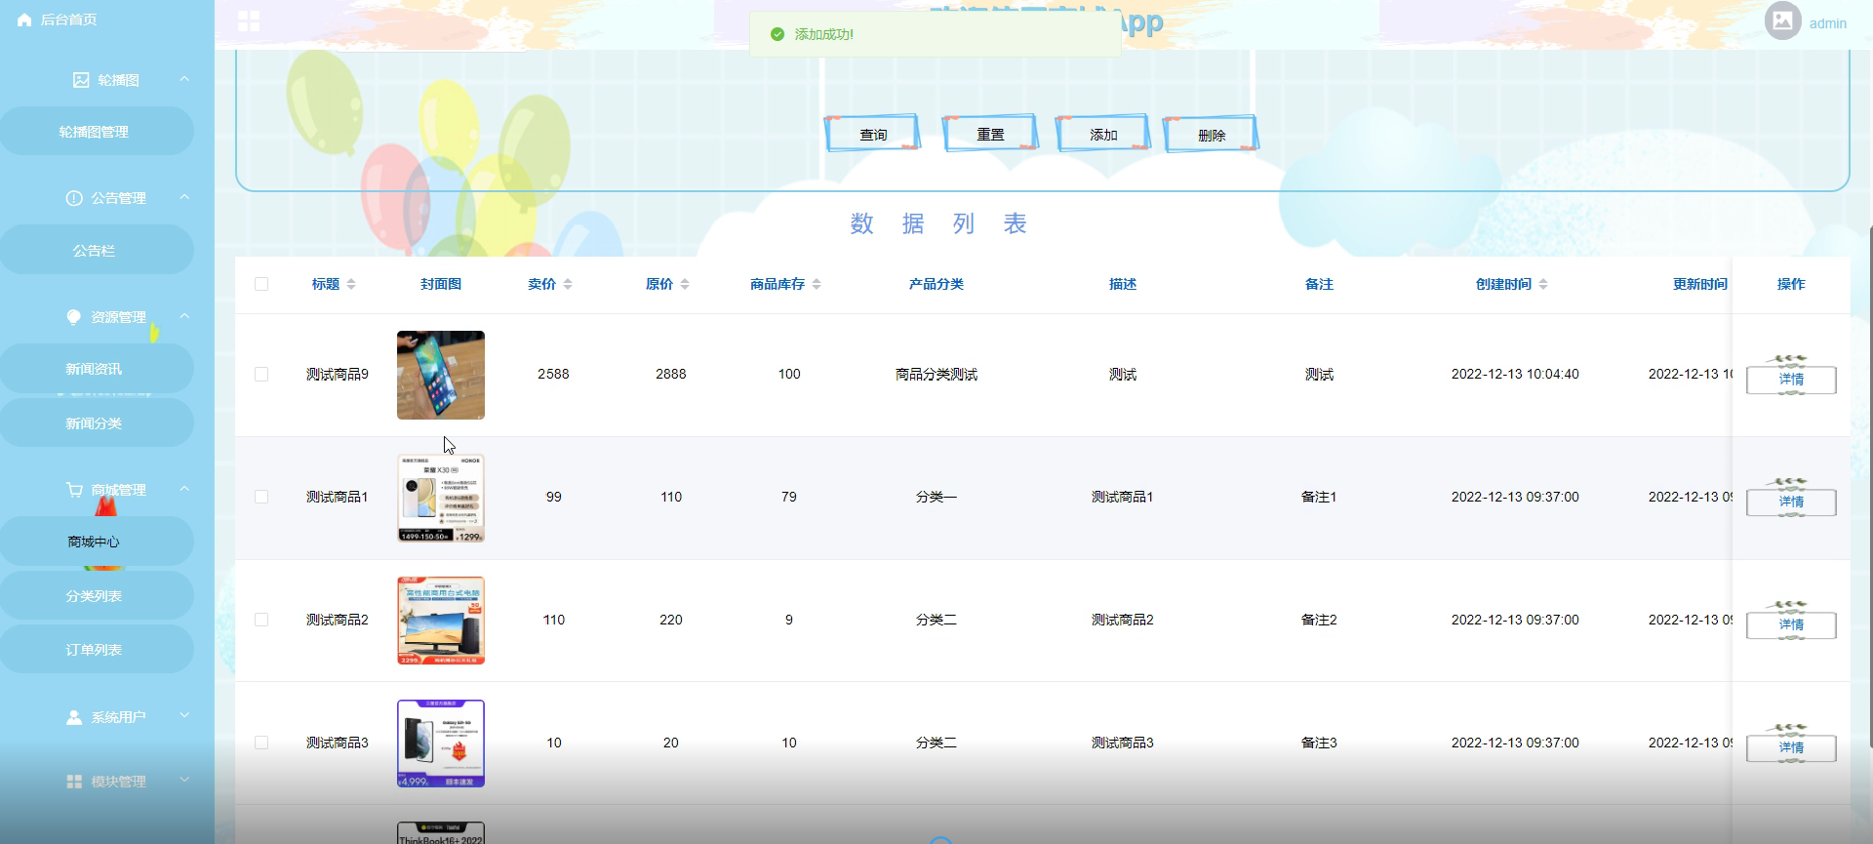Click the admin username label
Image resolution: width=1873 pixels, height=844 pixels.
(1827, 23)
